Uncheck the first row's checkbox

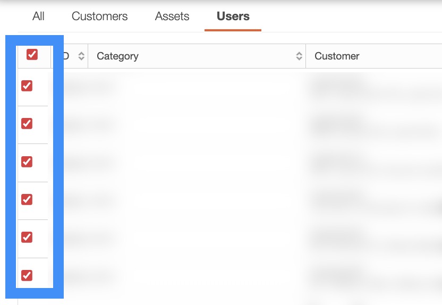pyautogui.click(x=27, y=86)
